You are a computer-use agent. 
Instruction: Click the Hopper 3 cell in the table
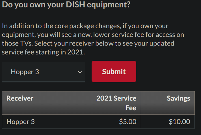(21, 122)
